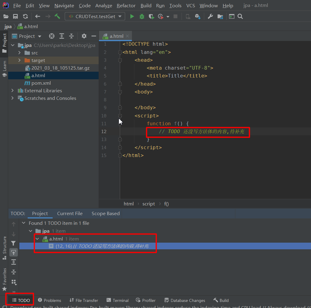Open settings with the wrench icon

tap(210, 16)
